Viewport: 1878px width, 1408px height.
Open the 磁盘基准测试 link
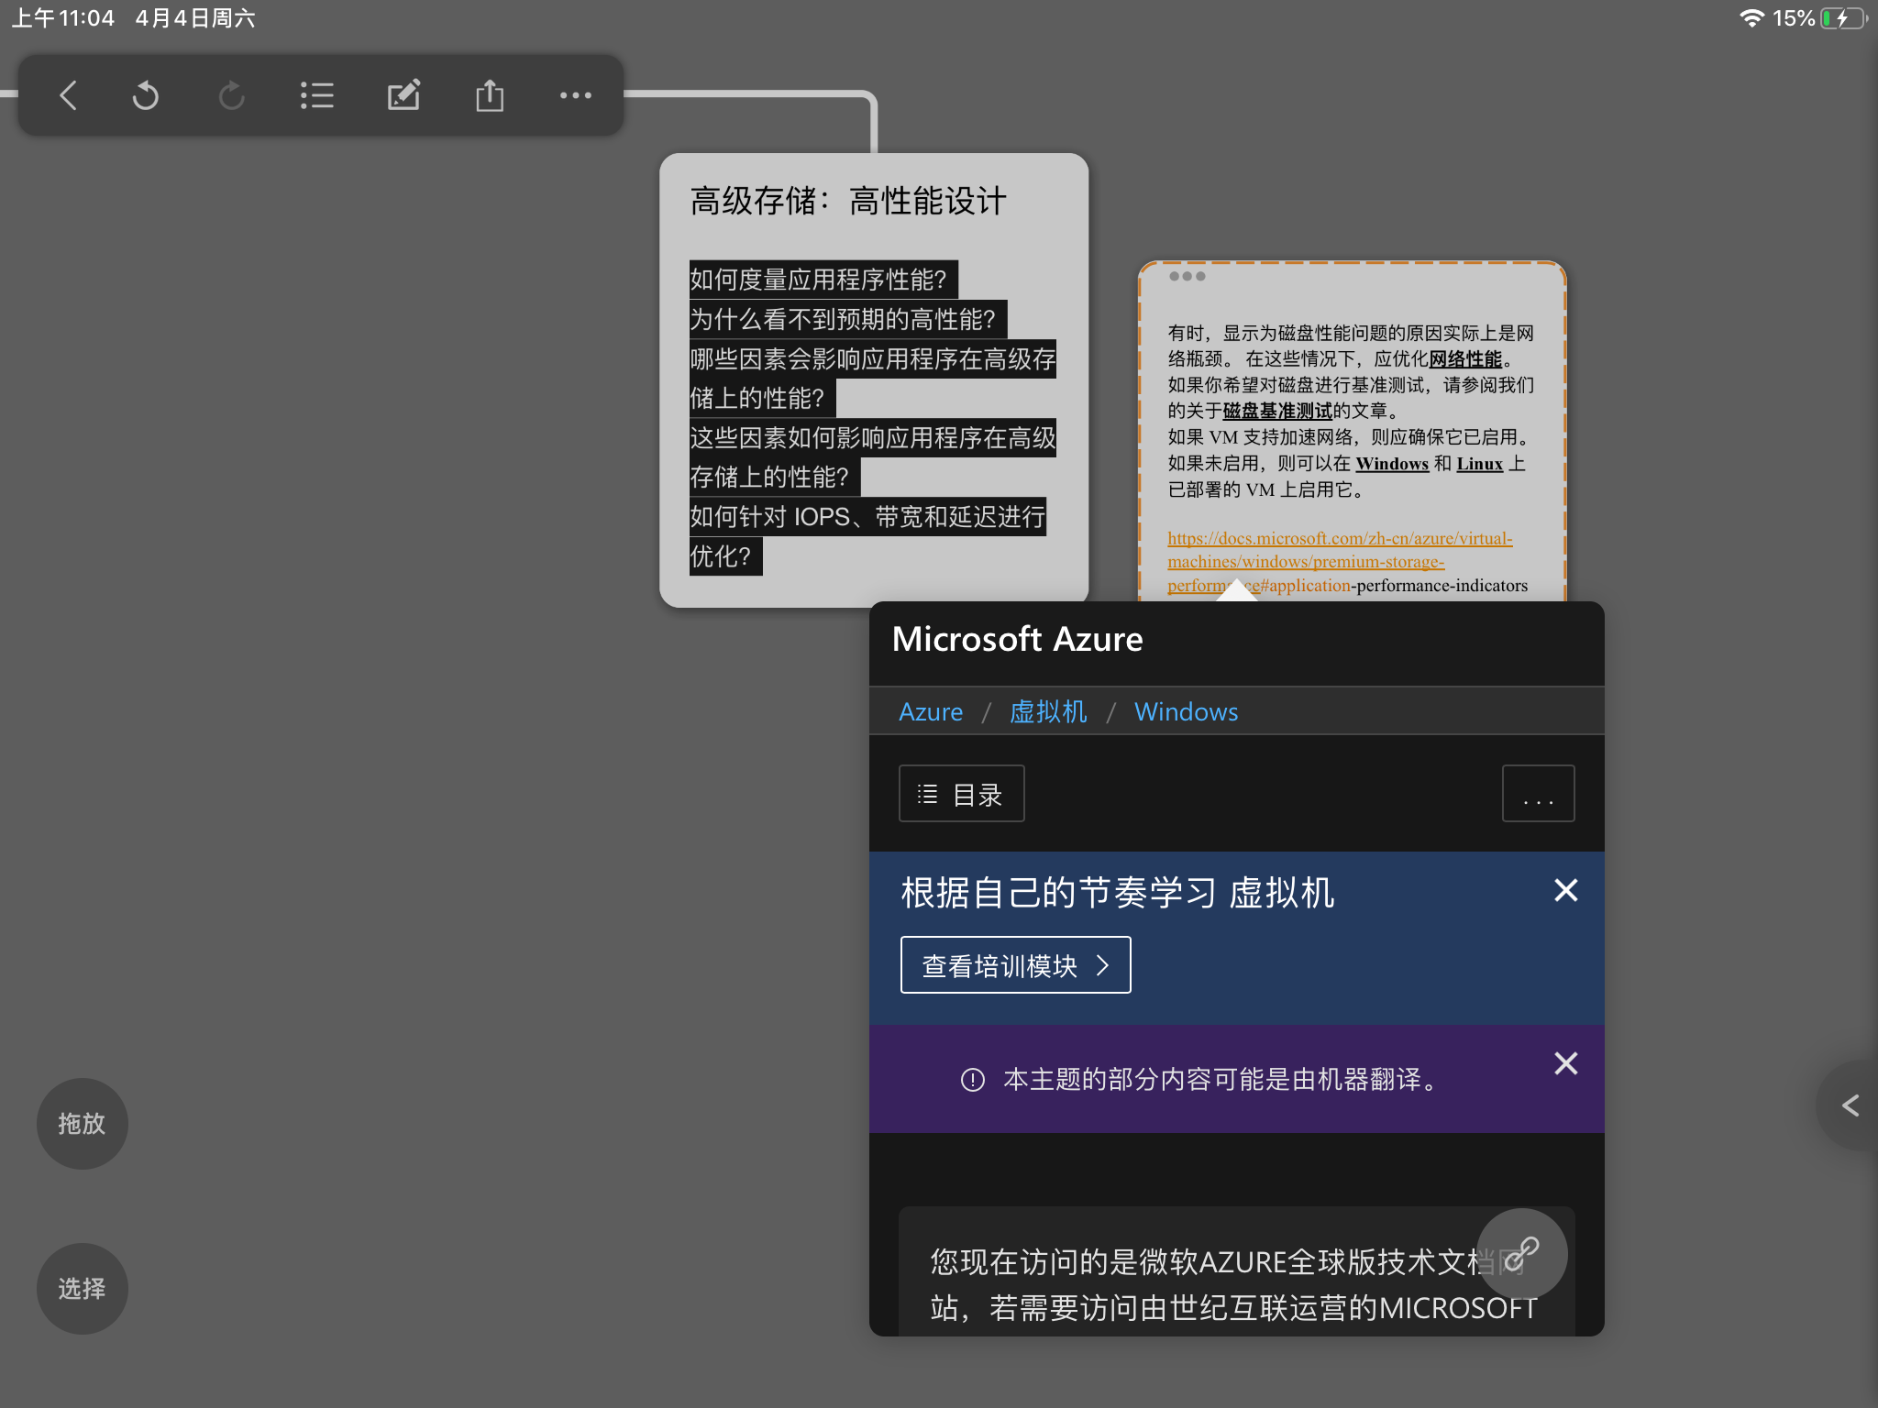pyautogui.click(x=1277, y=412)
